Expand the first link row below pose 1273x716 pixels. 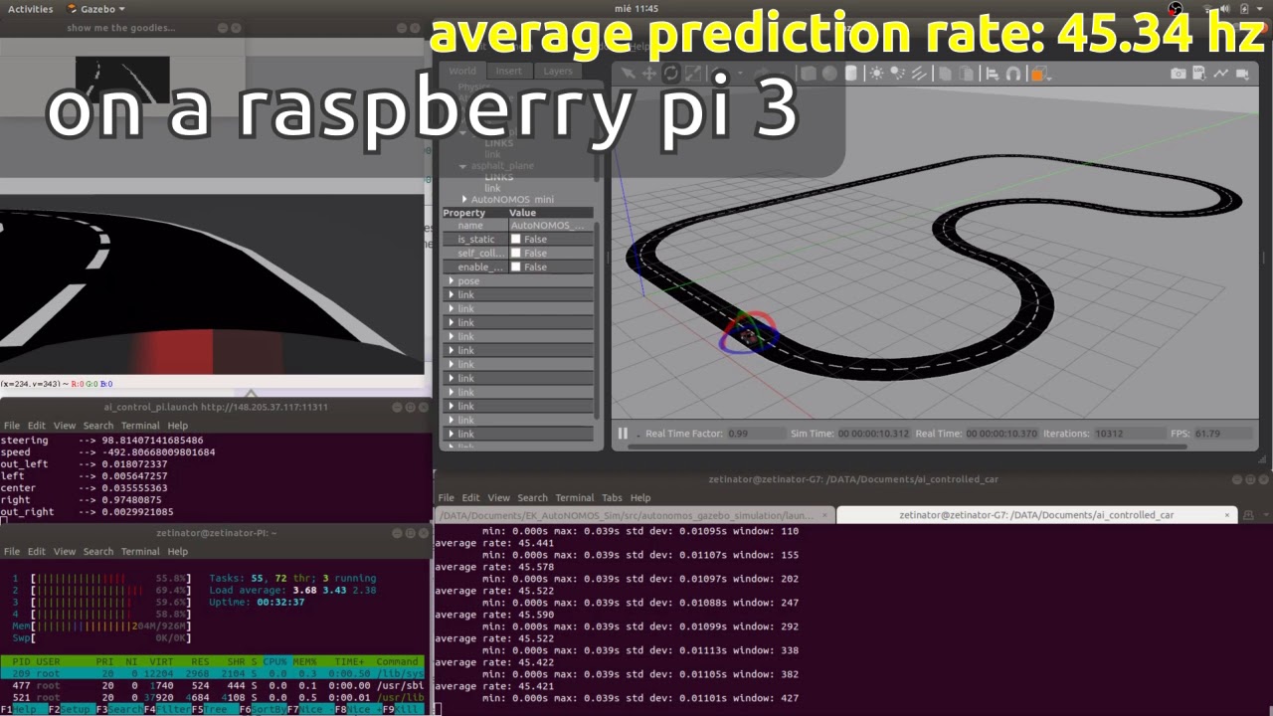coord(451,294)
